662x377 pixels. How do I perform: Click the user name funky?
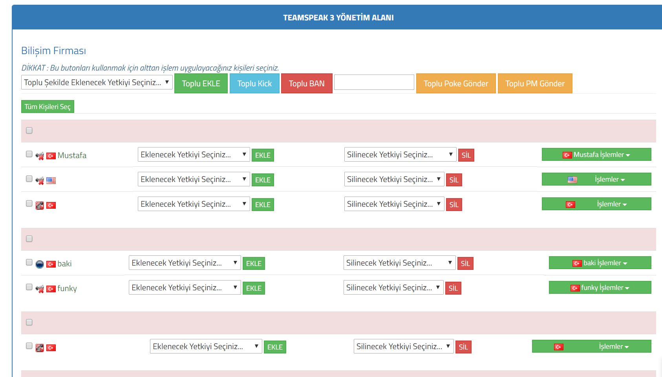click(x=67, y=288)
